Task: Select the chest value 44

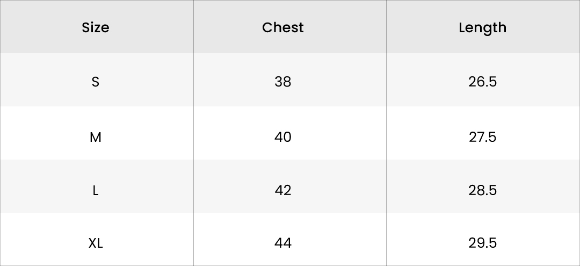Action: coord(283,243)
